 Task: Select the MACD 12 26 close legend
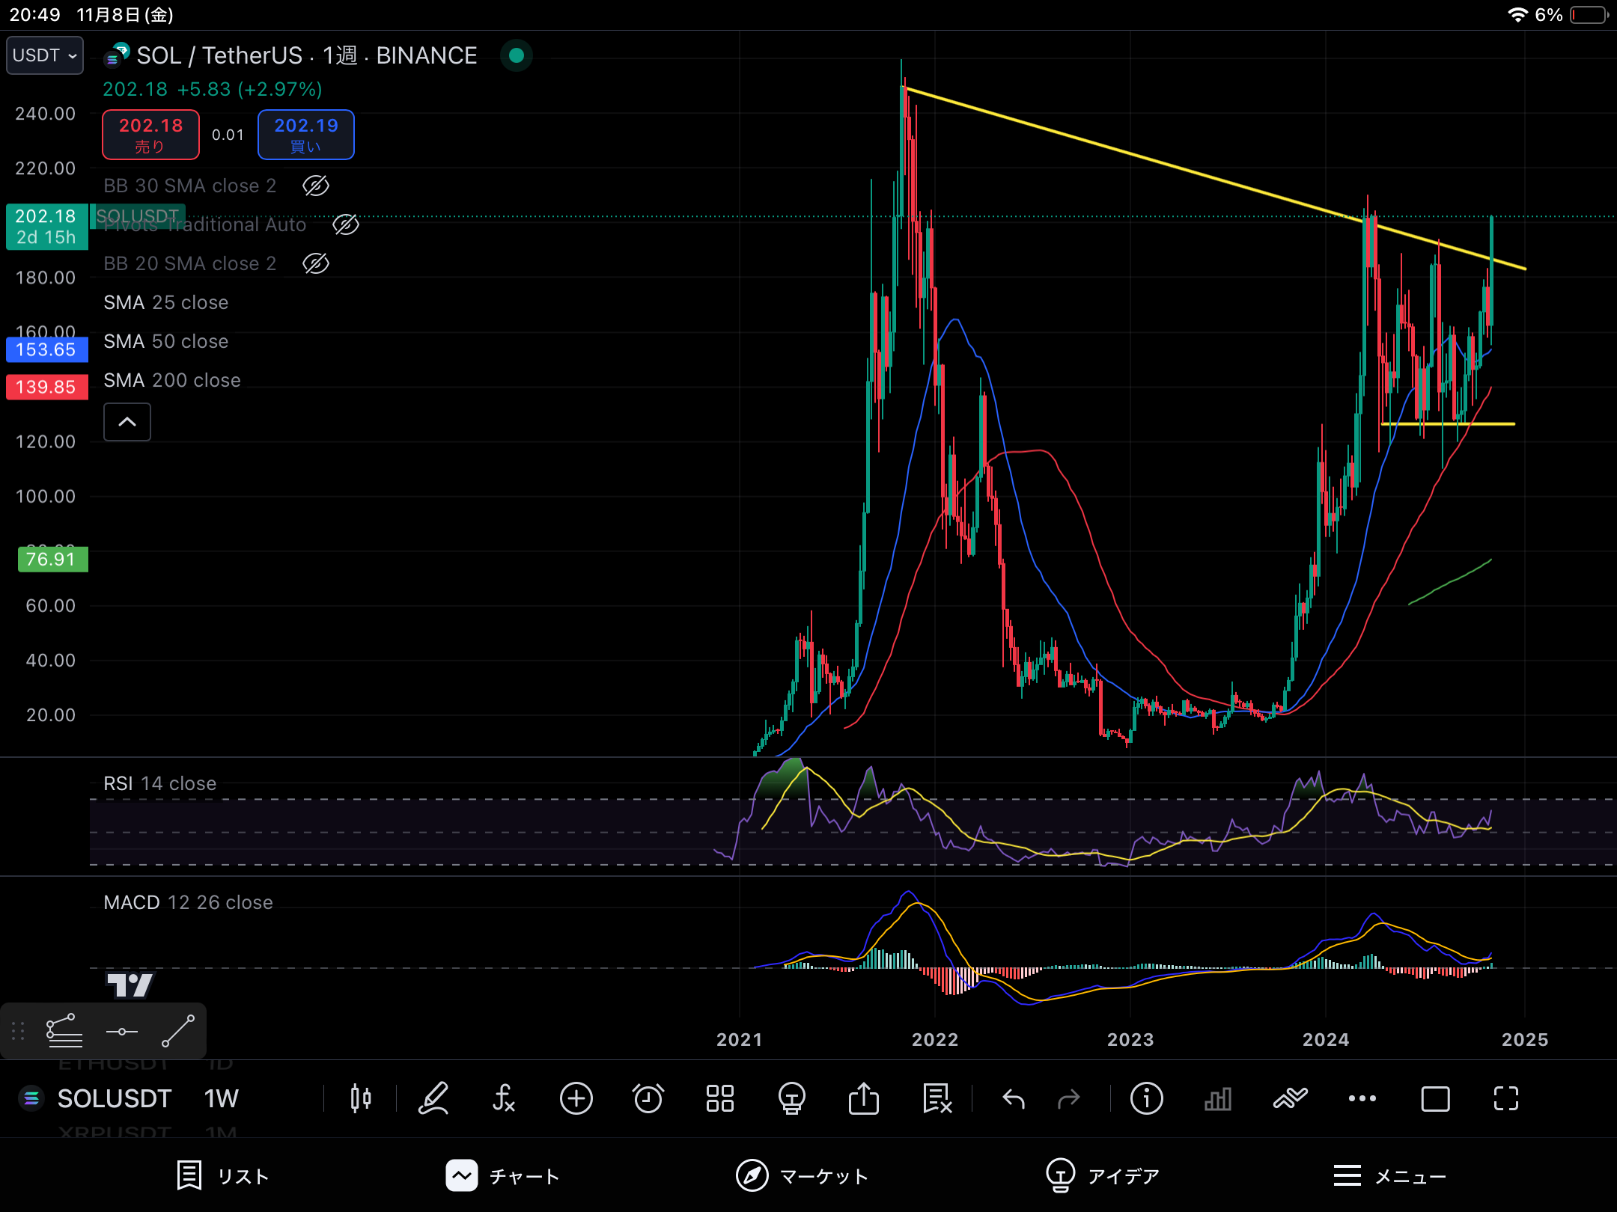188,902
